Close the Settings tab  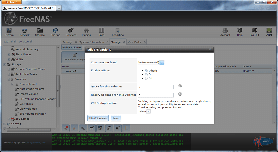pos(76,42)
